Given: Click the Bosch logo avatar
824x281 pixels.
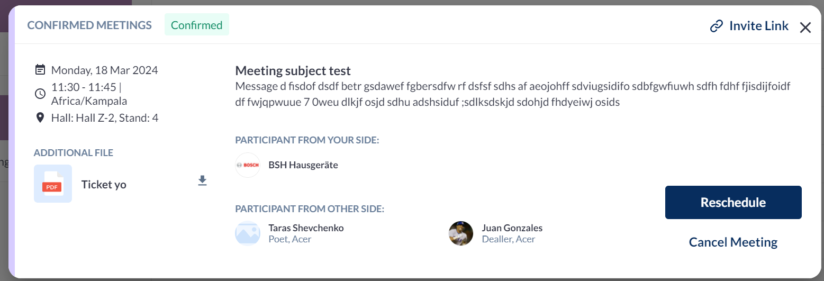Looking at the screenshot, I should (x=248, y=165).
